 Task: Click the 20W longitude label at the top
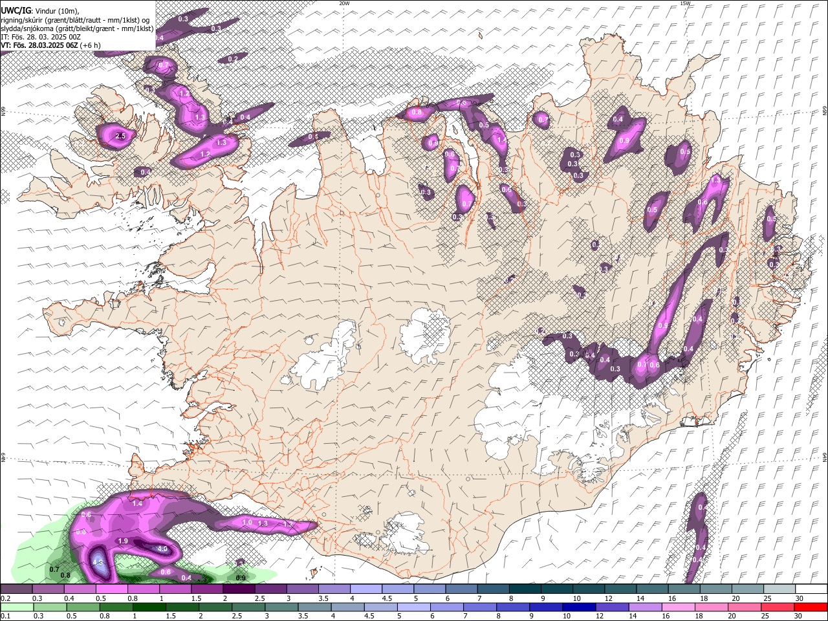click(344, 3)
